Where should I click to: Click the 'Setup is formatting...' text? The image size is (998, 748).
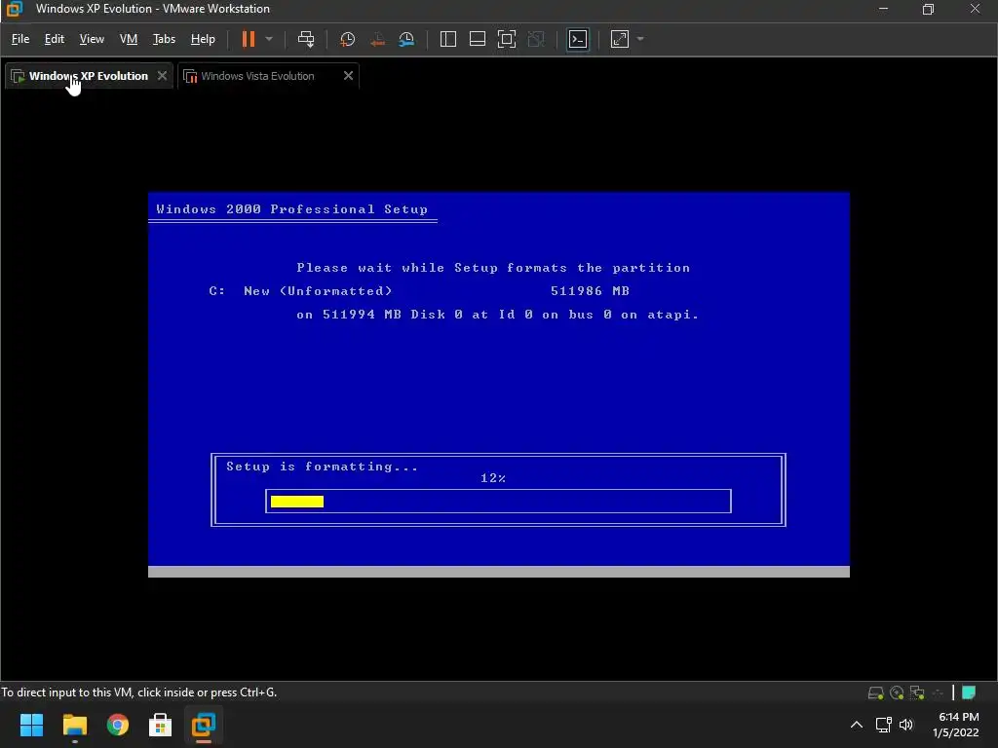coord(322,467)
